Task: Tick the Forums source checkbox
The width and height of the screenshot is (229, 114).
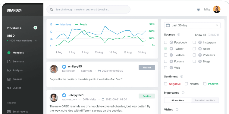Action: click(166, 61)
